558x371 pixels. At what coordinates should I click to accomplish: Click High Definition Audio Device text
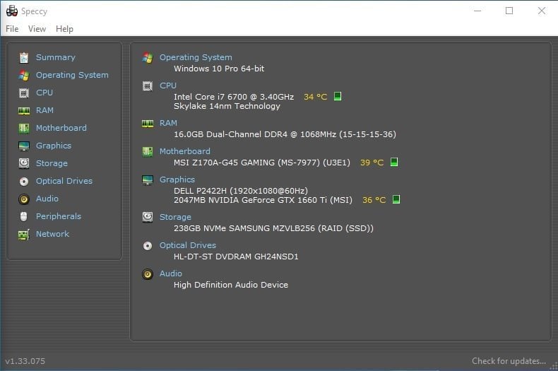(231, 285)
